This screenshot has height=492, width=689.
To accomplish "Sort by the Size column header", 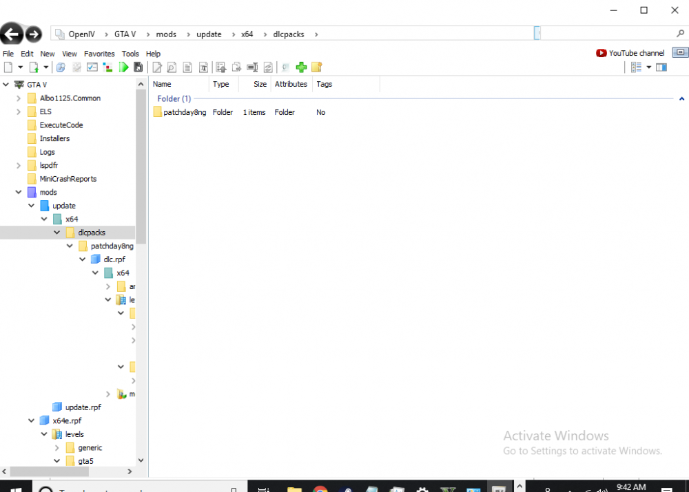I will point(260,84).
